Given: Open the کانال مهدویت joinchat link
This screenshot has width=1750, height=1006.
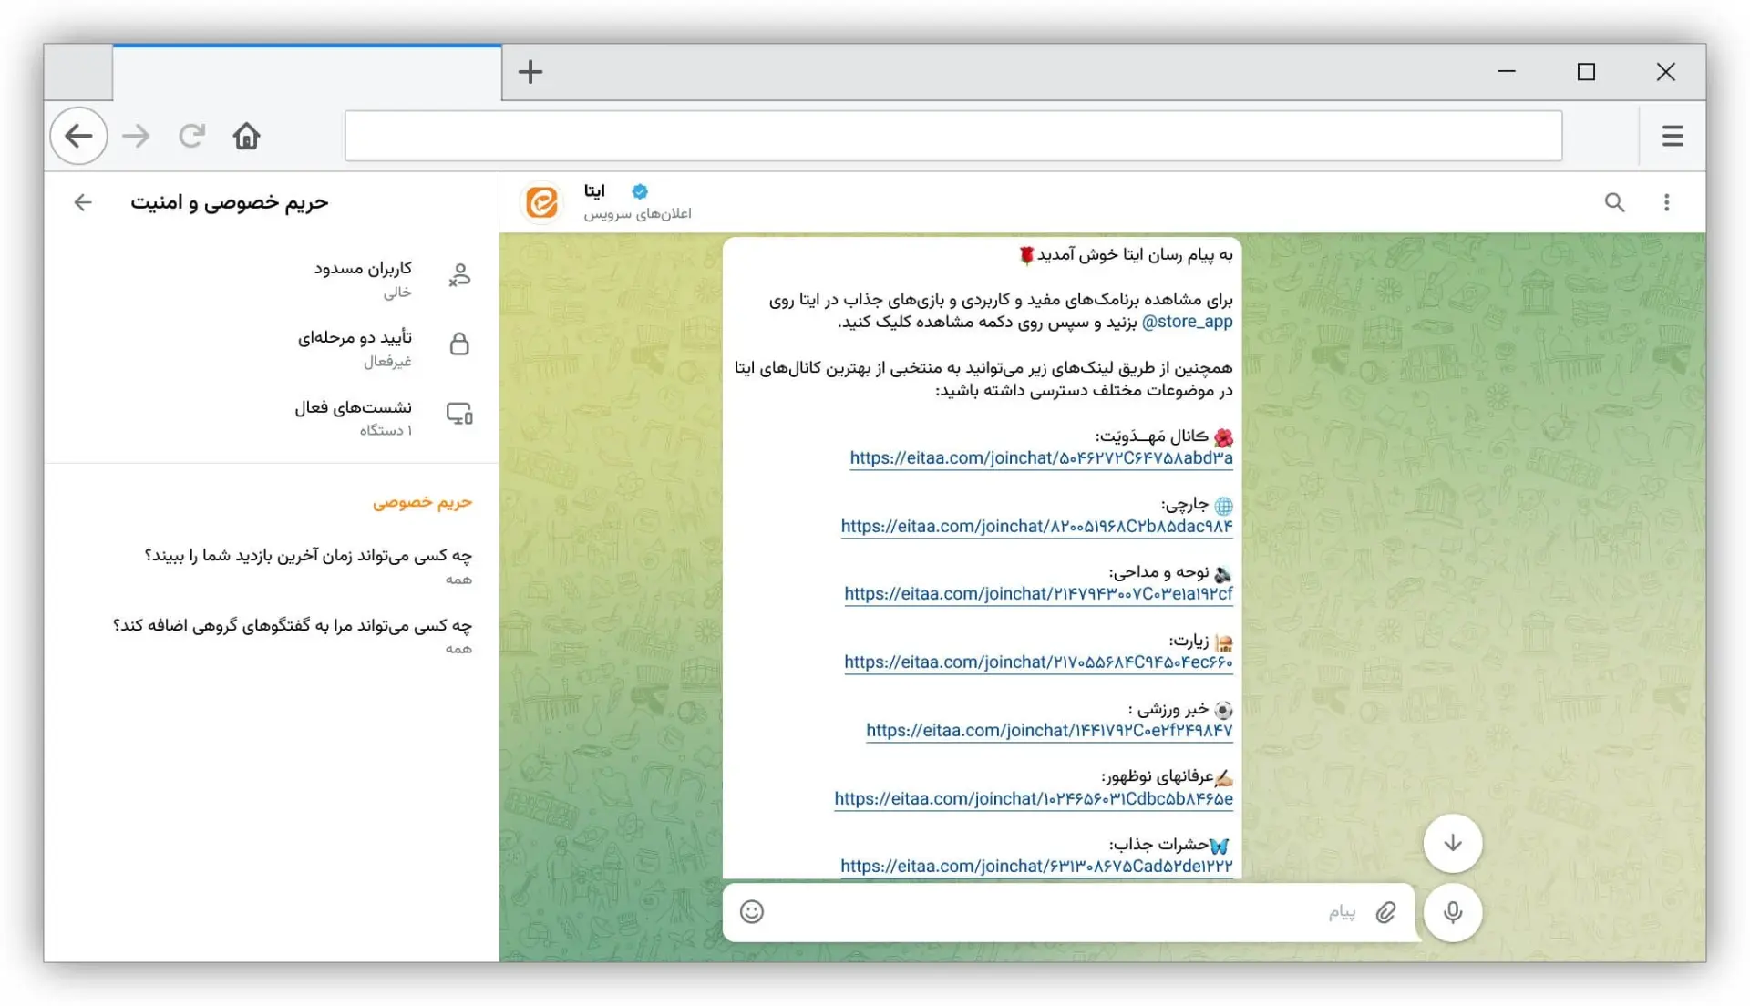Looking at the screenshot, I should tap(1041, 458).
